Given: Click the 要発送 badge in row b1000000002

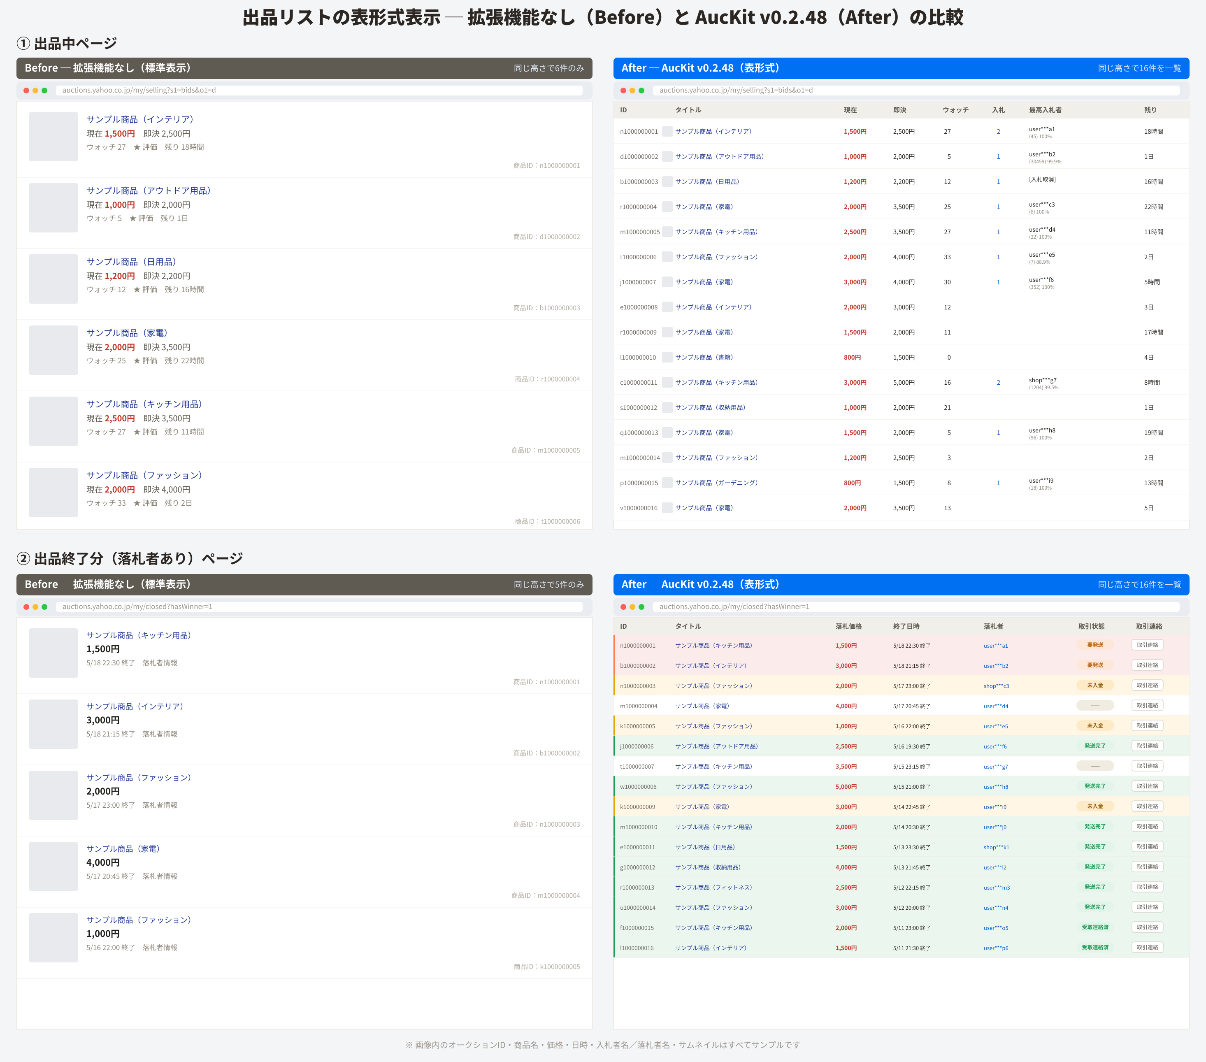Looking at the screenshot, I should 1095,665.
